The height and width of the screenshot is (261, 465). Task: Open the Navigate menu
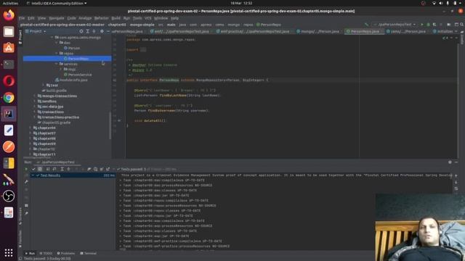(57, 18)
